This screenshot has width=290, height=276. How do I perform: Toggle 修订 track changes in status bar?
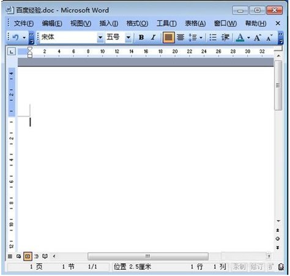click(x=257, y=267)
